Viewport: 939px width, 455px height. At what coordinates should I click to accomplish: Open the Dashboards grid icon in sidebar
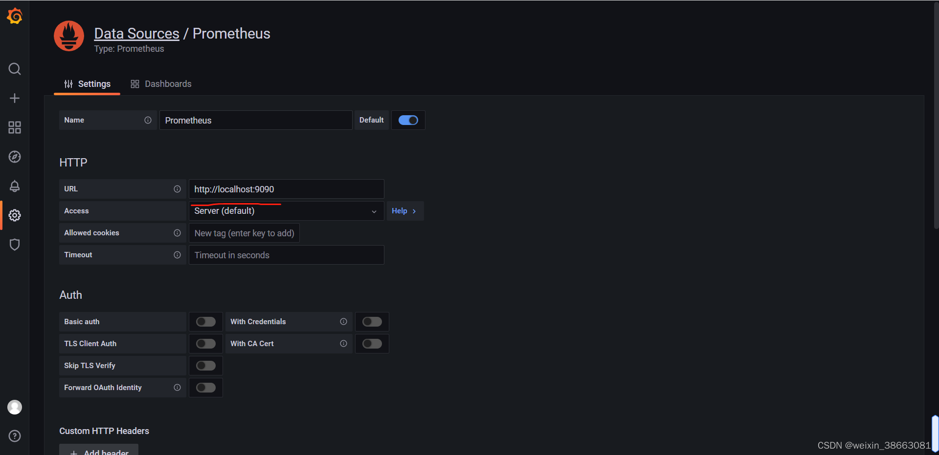pyautogui.click(x=15, y=127)
